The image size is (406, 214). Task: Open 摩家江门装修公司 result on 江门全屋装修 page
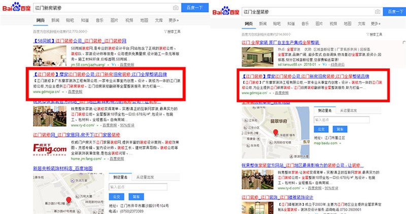pos(306,76)
